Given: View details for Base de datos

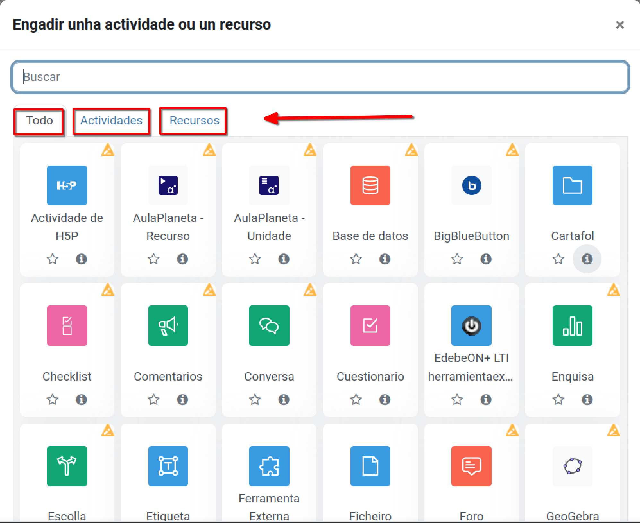Looking at the screenshot, I should pyautogui.click(x=385, y=259).
